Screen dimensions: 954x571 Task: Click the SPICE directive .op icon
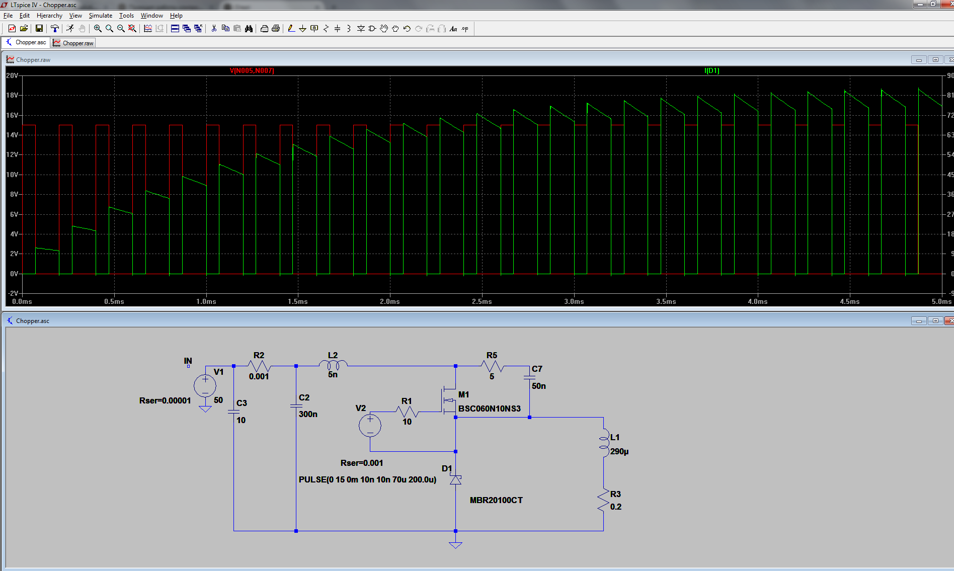[x=465, y=29]
